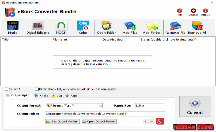216x132 pixels.
Task: Enable Filter ebook list checkbox
Action: coord(37,89)
